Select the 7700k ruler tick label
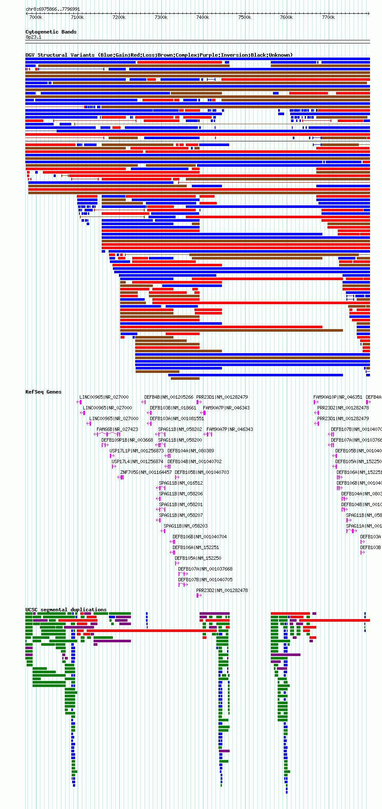 [328, 17]
